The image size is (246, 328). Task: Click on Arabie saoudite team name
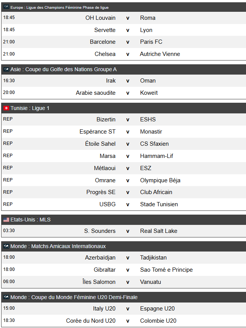96,93
